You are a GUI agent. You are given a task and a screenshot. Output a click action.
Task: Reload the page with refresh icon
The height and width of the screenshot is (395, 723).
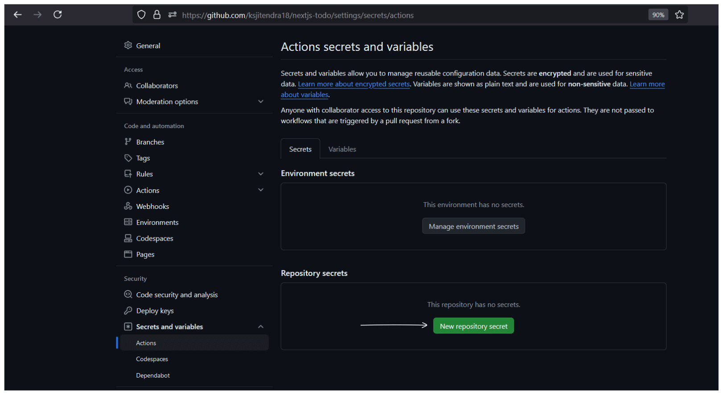(58, 15)
